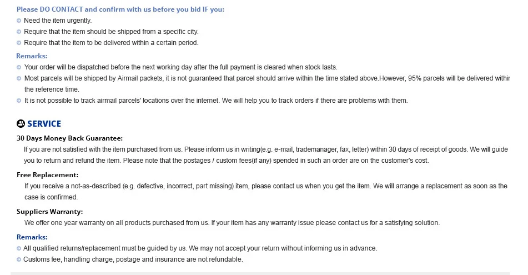Click the 'Suppliers Warranty:' heading
Viewport: 528px width, 275px height.
pos(50,212)
